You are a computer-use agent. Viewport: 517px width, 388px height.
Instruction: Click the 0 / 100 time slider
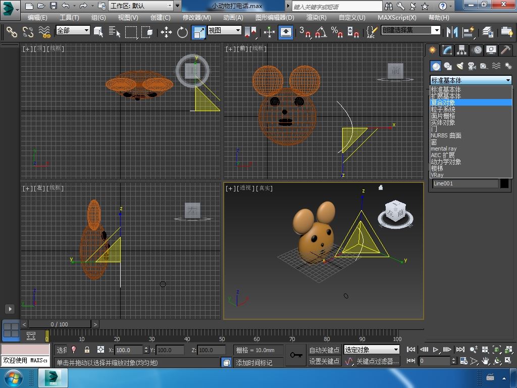click(x=60, y=324)
